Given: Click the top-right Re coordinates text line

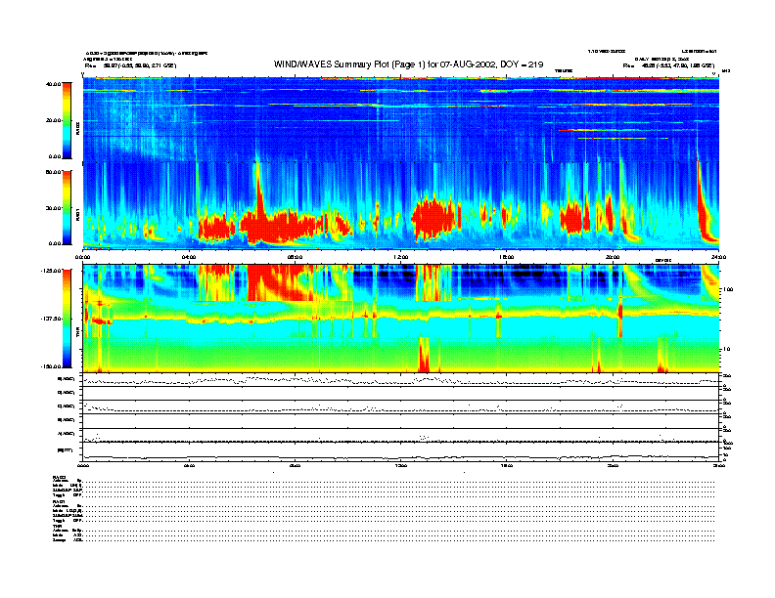Looking at the screenshot, I should 668,65.
